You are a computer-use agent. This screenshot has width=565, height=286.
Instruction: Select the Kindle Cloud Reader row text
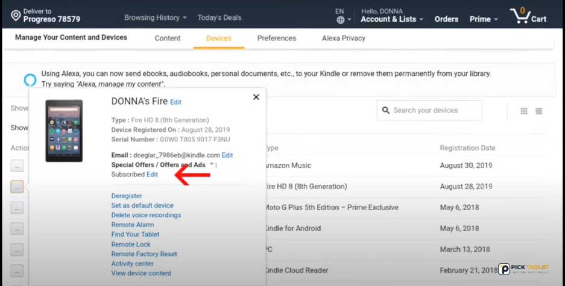tap(297, 270)
